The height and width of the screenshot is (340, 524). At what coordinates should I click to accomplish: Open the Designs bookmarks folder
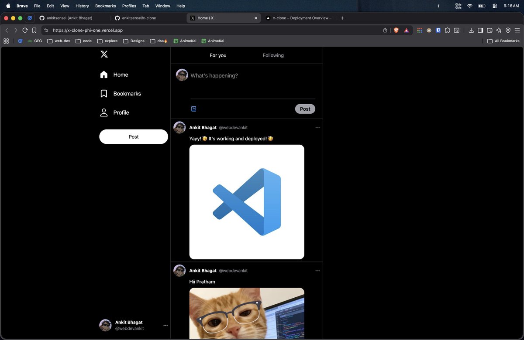pos(134,41)
